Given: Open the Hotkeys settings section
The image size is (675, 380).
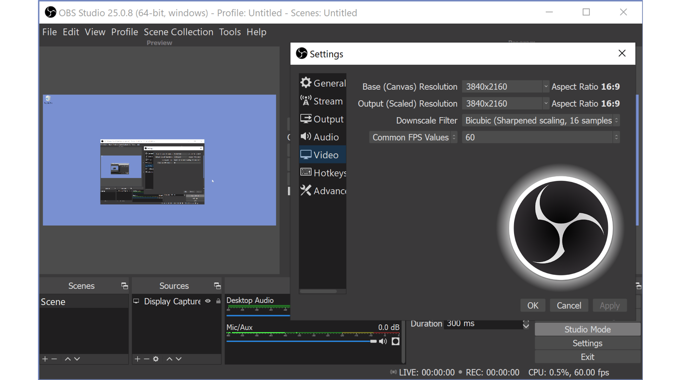Looking at the screenshot, I should pyautogui.click(x=323, y=173).
